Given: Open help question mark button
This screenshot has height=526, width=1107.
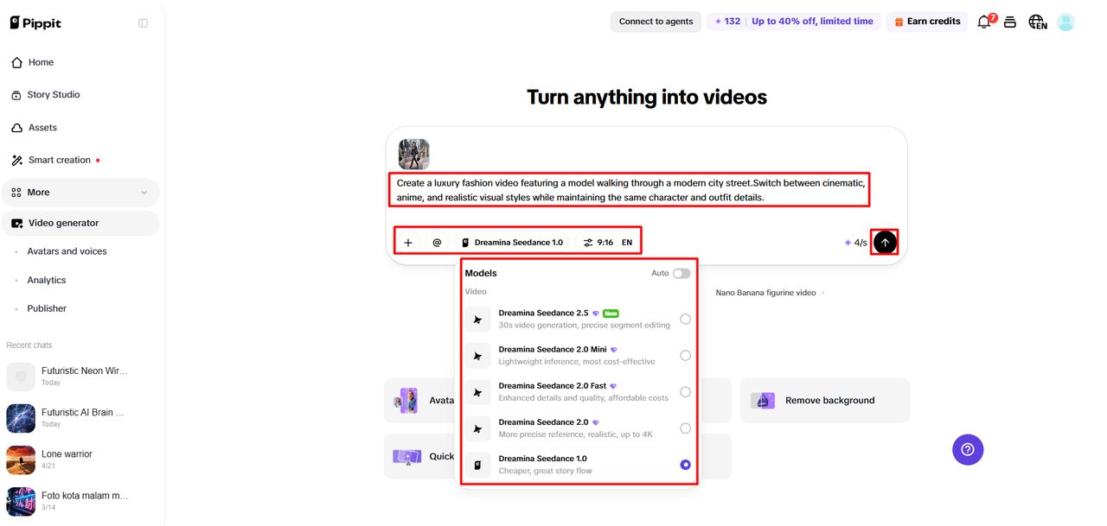Looking at the screenshot, I should (x=968, y=450).
